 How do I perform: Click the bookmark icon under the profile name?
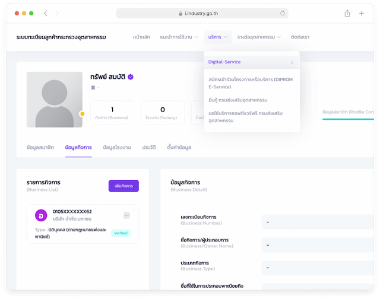(x=93, y=88)
